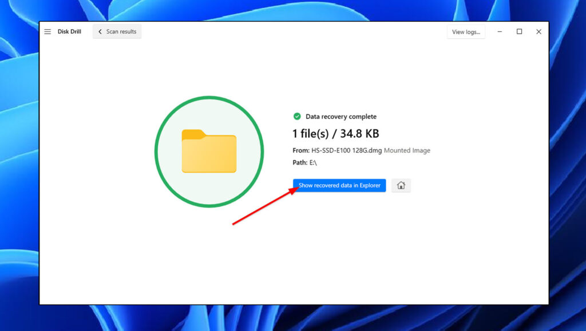Click the home icon next to the blue button
The height and width of the screenshot is (331, 586).
pos(401,185)
